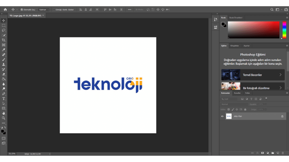
Task: Toggle Dönüşt. Kontr. Göster checkbox
Action: (x=54, y=10)
